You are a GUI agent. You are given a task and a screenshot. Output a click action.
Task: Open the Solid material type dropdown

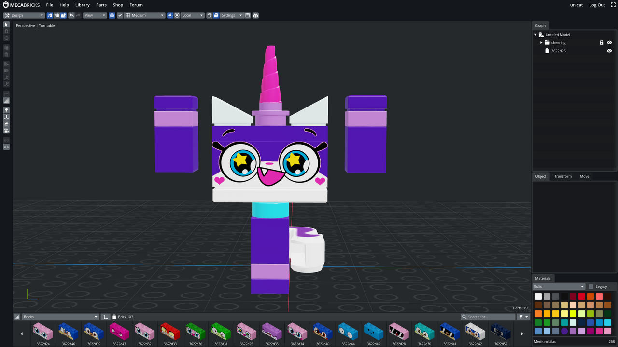(x=559, y=287)
